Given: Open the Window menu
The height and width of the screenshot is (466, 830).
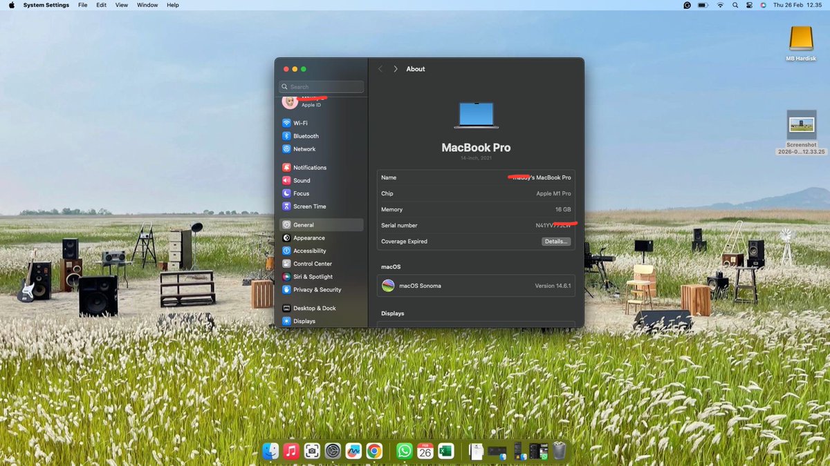Looking at the screenshot, I should (x=147, y=5).
